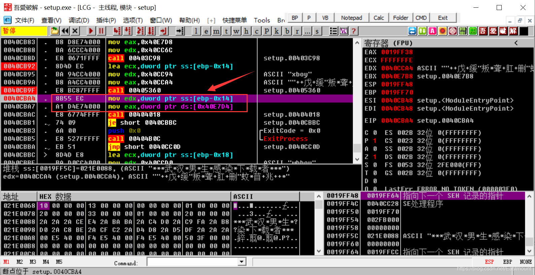Open Threads window via 't' button

pyautogui.click(x=226, y=31)
